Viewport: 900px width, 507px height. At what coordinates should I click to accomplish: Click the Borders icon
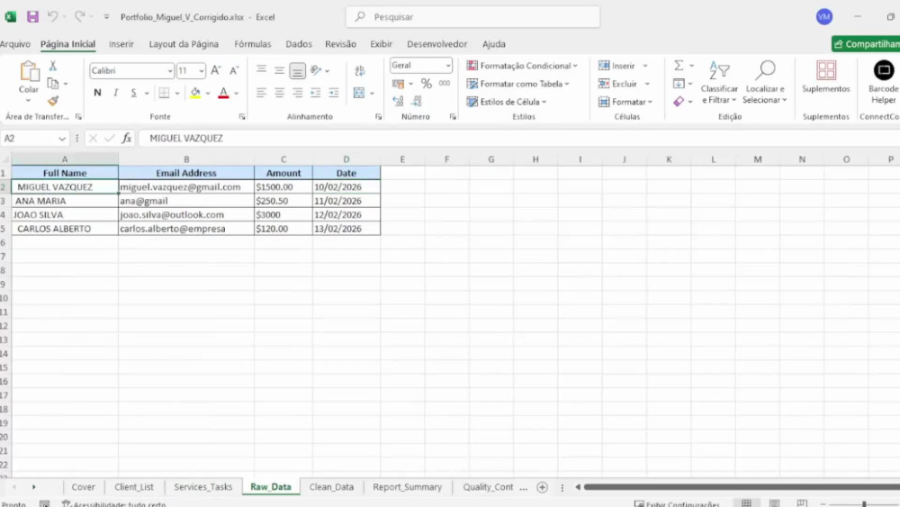click(164, 93)
